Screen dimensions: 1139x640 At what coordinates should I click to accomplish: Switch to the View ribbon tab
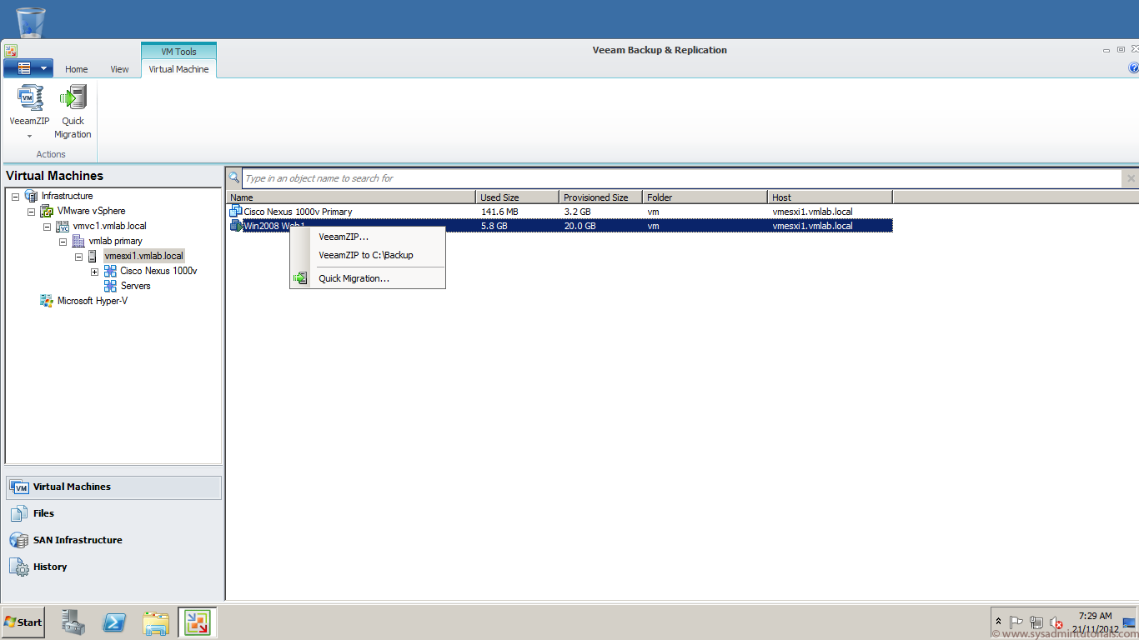(119, 69)
